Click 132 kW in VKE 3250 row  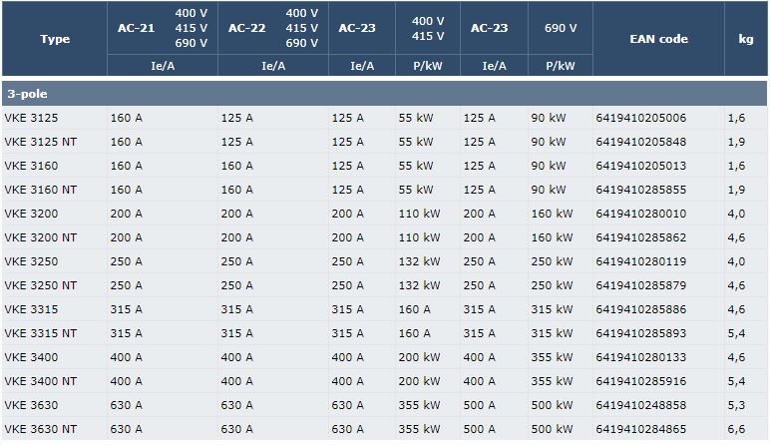[419, 261]
